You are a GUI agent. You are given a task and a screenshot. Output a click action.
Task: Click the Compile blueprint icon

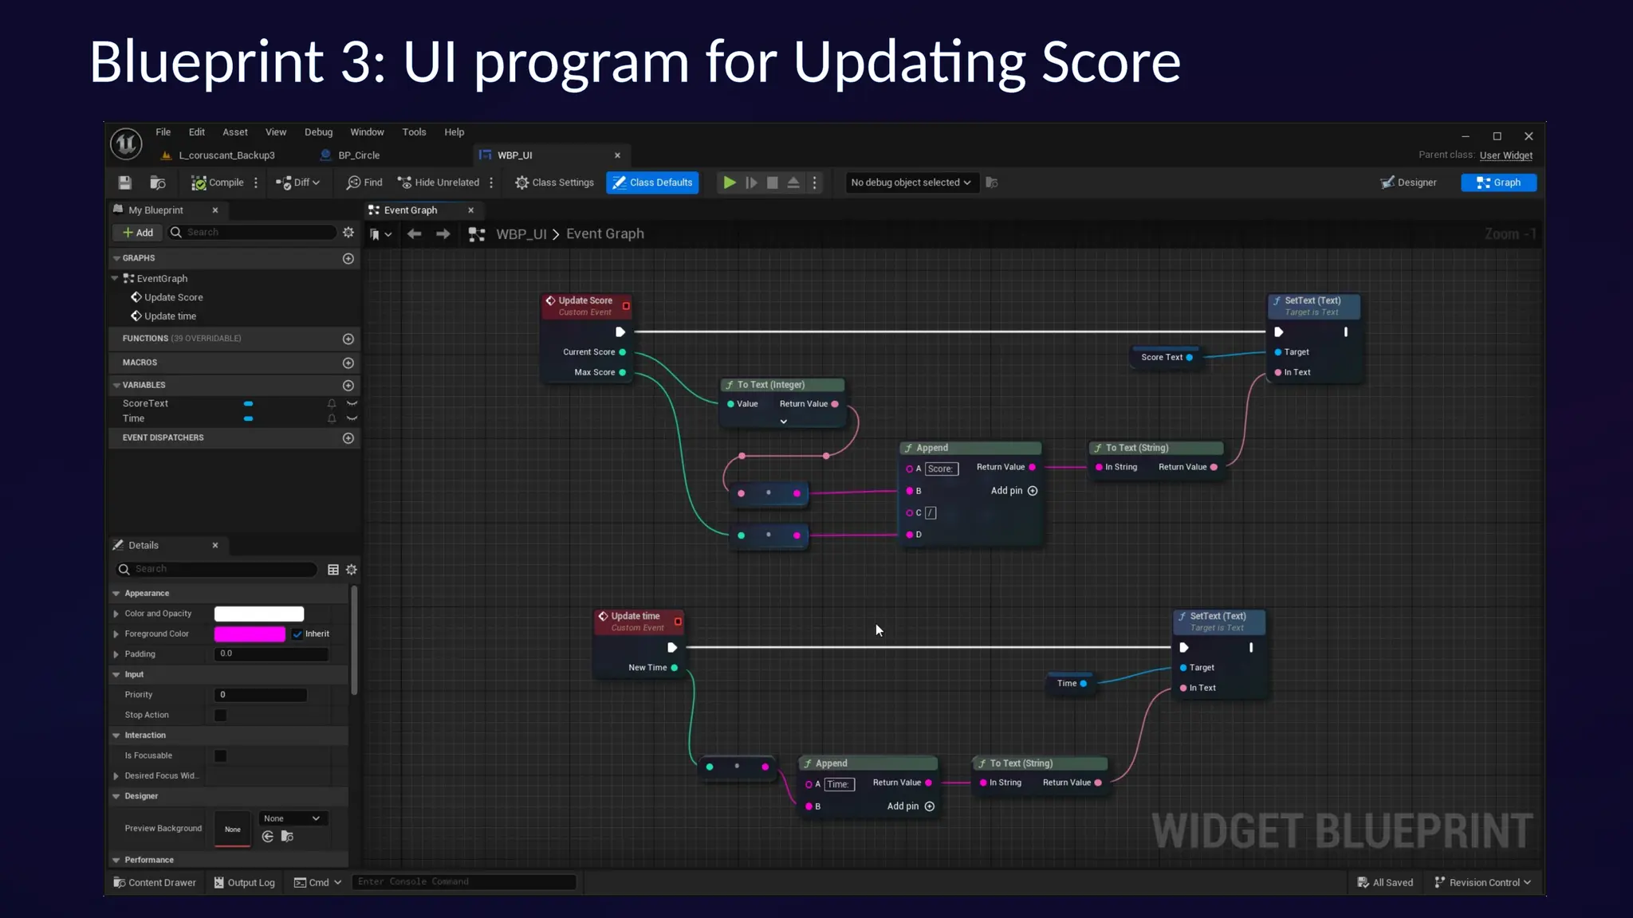[199, 182]
